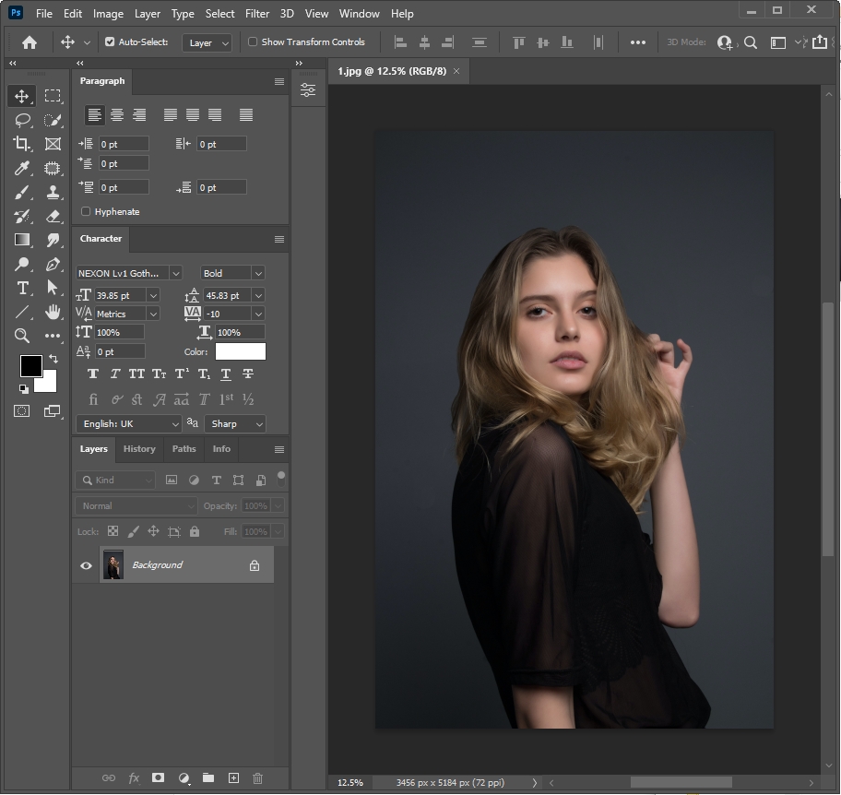
Task: Select the Zoom tool in toolbar
Action: (22, 336)
